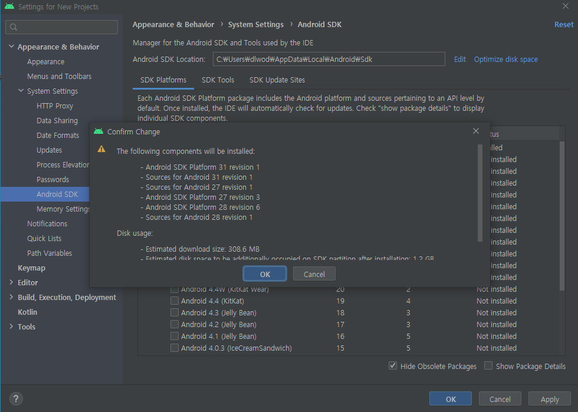The image size is (578, 412).
Task: Click the search magnifier icon in settings
Action: pos(14,27)
